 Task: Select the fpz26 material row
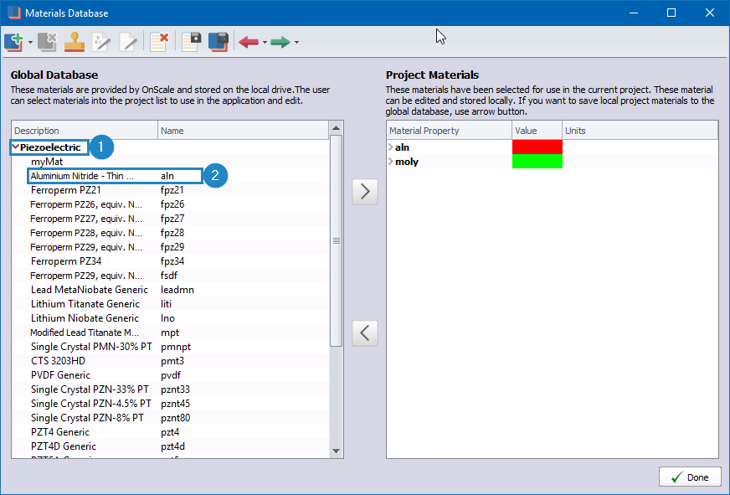(x=171, y=204)
